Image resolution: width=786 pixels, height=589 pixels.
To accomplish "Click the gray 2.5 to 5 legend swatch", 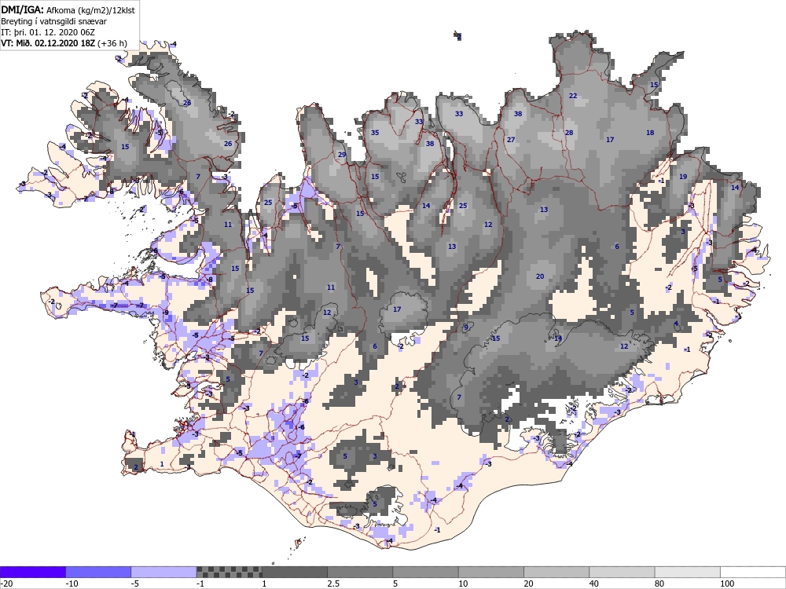I will click(361, 572).
